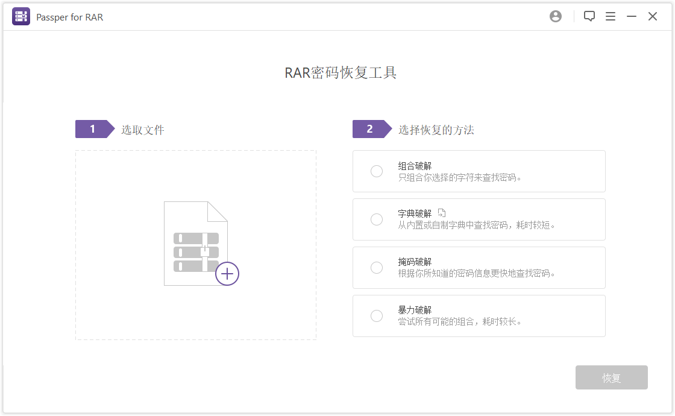The width and height of the screenshot is (675, 416).
Task: Select the 组合破解 recovery method
Action: coord(377,171)
